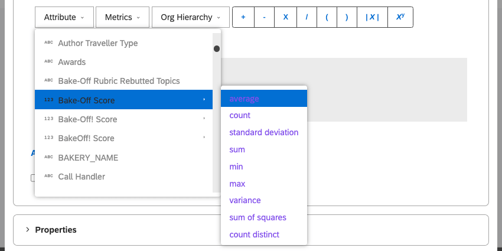Click the exponent power operator

(x=400, y=17)
